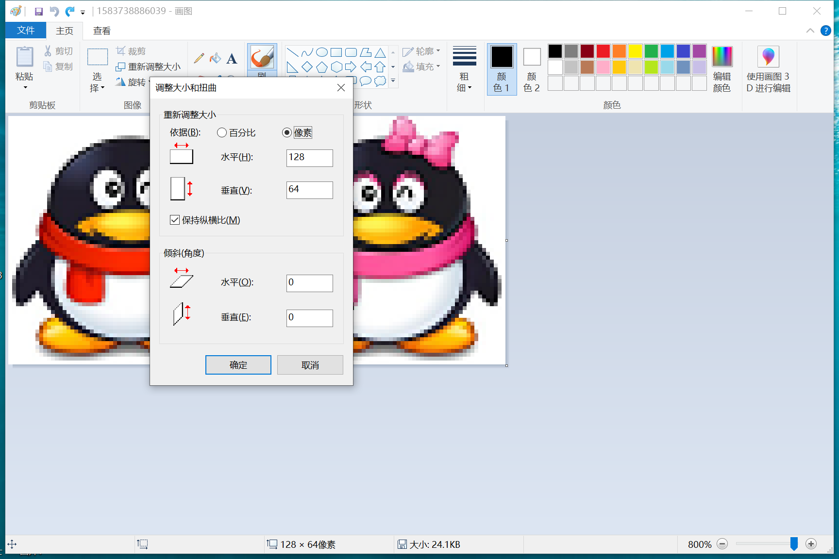The width and height of the screenshot is (839, 559).
Task: Click the Redo arrow icon
Action: (x=70, y=11)
